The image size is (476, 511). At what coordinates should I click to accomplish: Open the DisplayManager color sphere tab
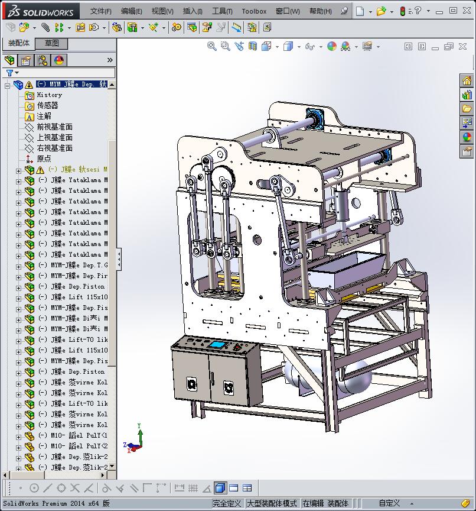[59, 60]
